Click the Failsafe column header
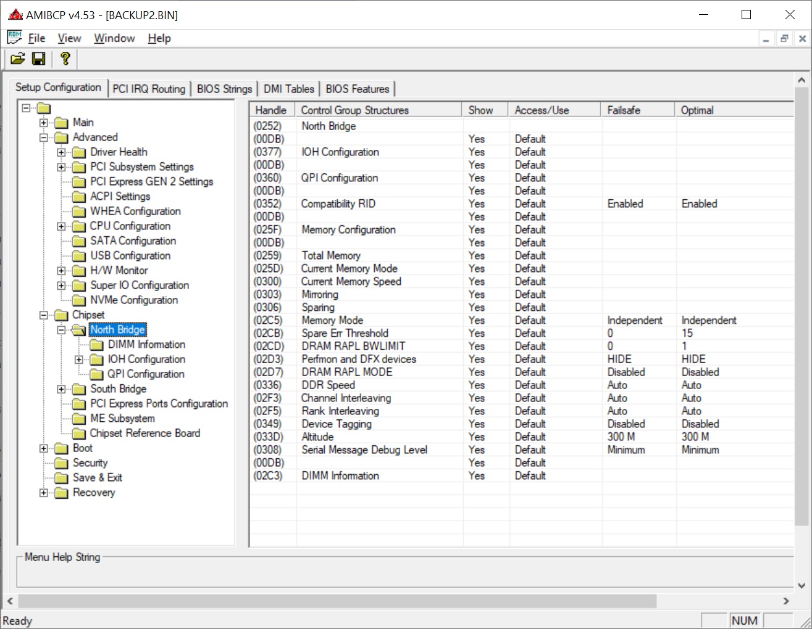This screenshot has width=812, height=629. click(x=638, y=110)
